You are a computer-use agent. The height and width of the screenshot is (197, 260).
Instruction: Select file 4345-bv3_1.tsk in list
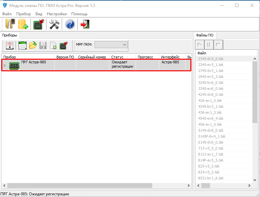[x=211, y=106]
